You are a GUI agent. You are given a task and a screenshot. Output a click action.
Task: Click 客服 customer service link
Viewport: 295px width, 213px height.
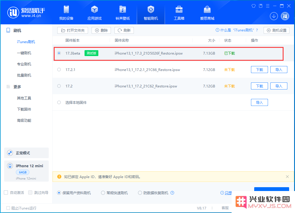click(x=225, y=208)
